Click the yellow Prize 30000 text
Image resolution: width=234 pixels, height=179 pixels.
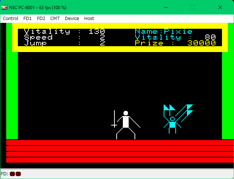[x=175, y=43]
